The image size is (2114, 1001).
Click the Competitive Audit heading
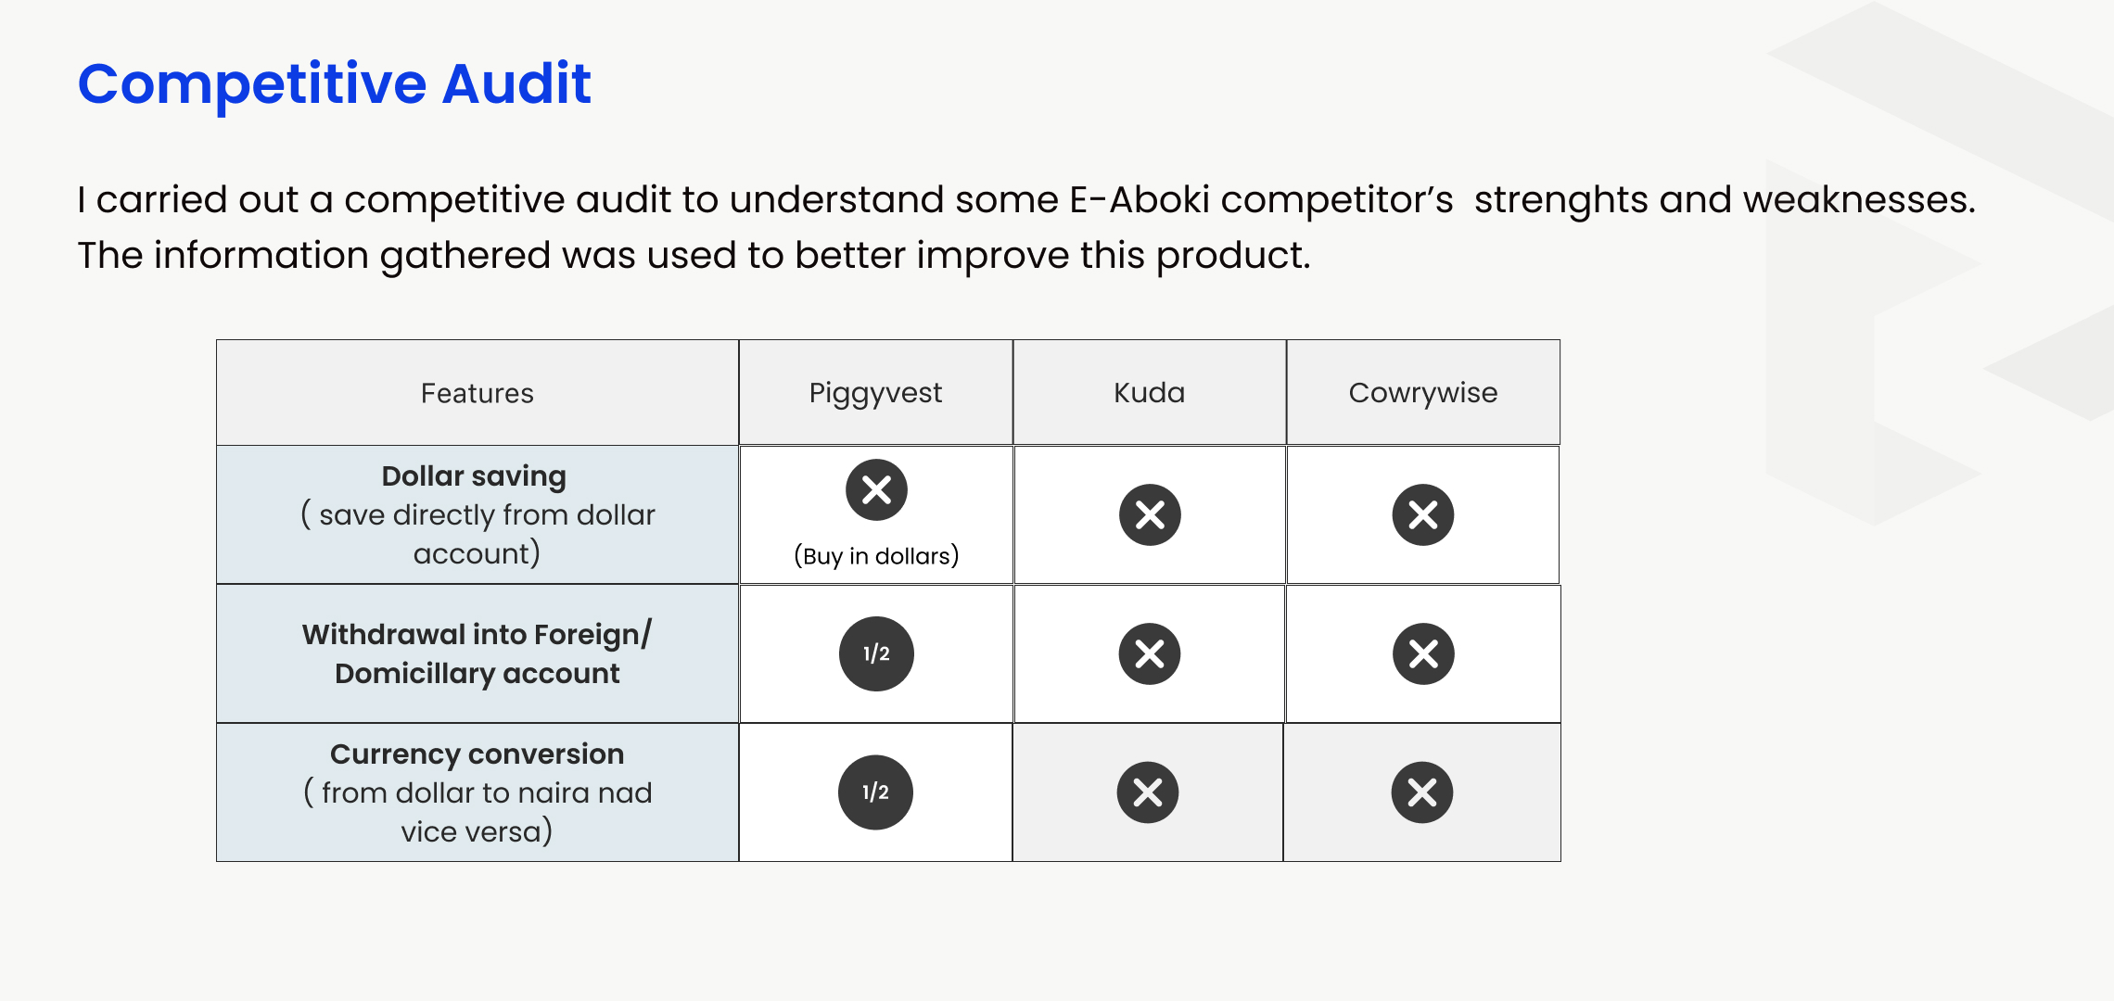coord(335,83)
